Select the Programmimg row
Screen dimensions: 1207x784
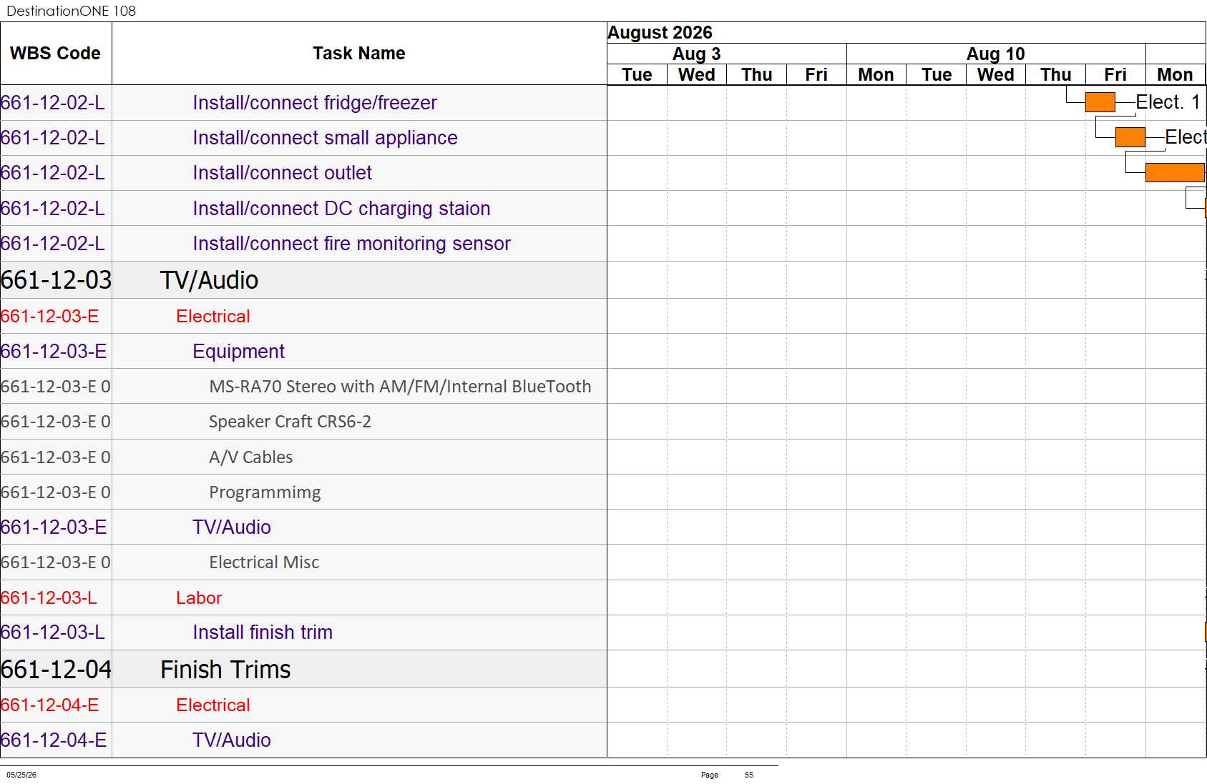[x=303, y=492]
